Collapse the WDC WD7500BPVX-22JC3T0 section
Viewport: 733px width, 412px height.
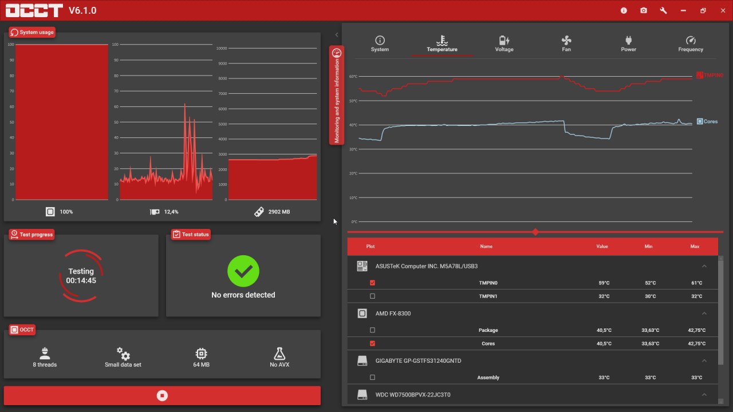tap(704, 395)
